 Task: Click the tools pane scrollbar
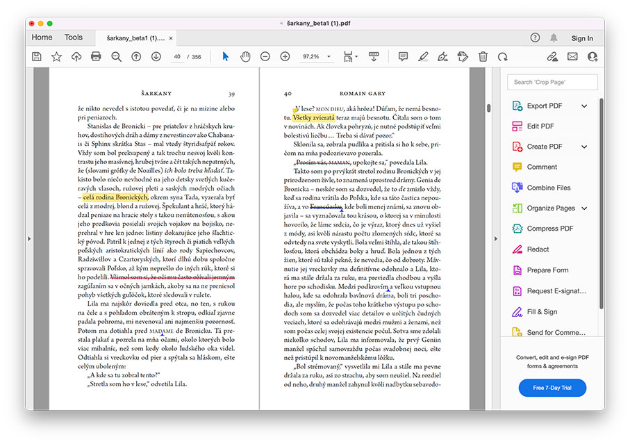pyautogui.click(x=602, y=203)
